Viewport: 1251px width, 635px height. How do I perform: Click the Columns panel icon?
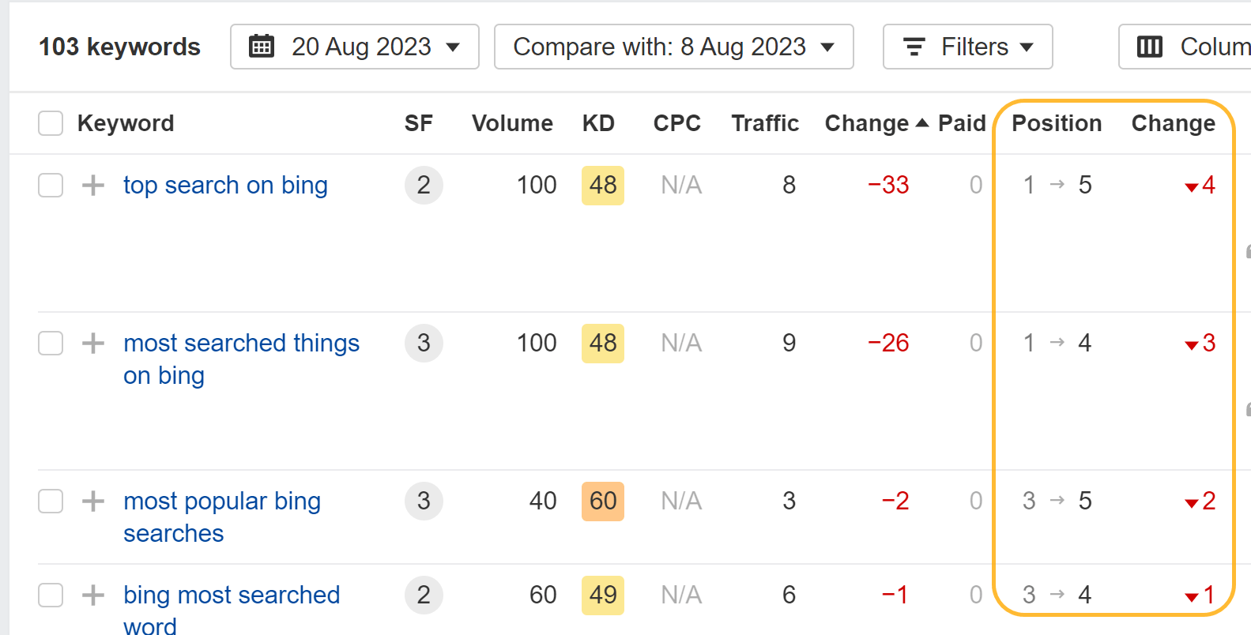1149,47
